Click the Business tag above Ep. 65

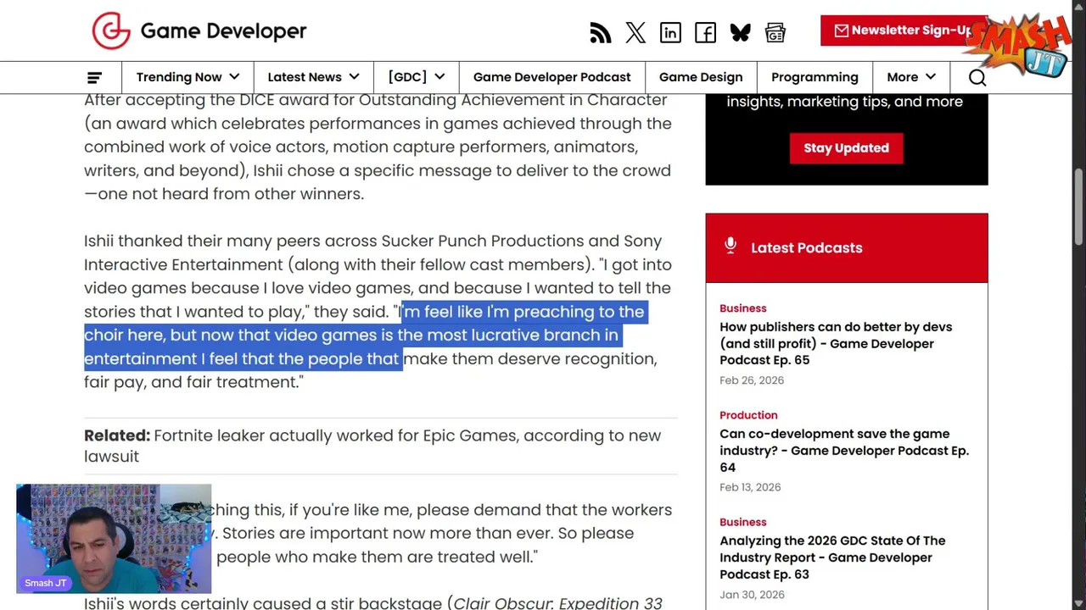point(742,308)
